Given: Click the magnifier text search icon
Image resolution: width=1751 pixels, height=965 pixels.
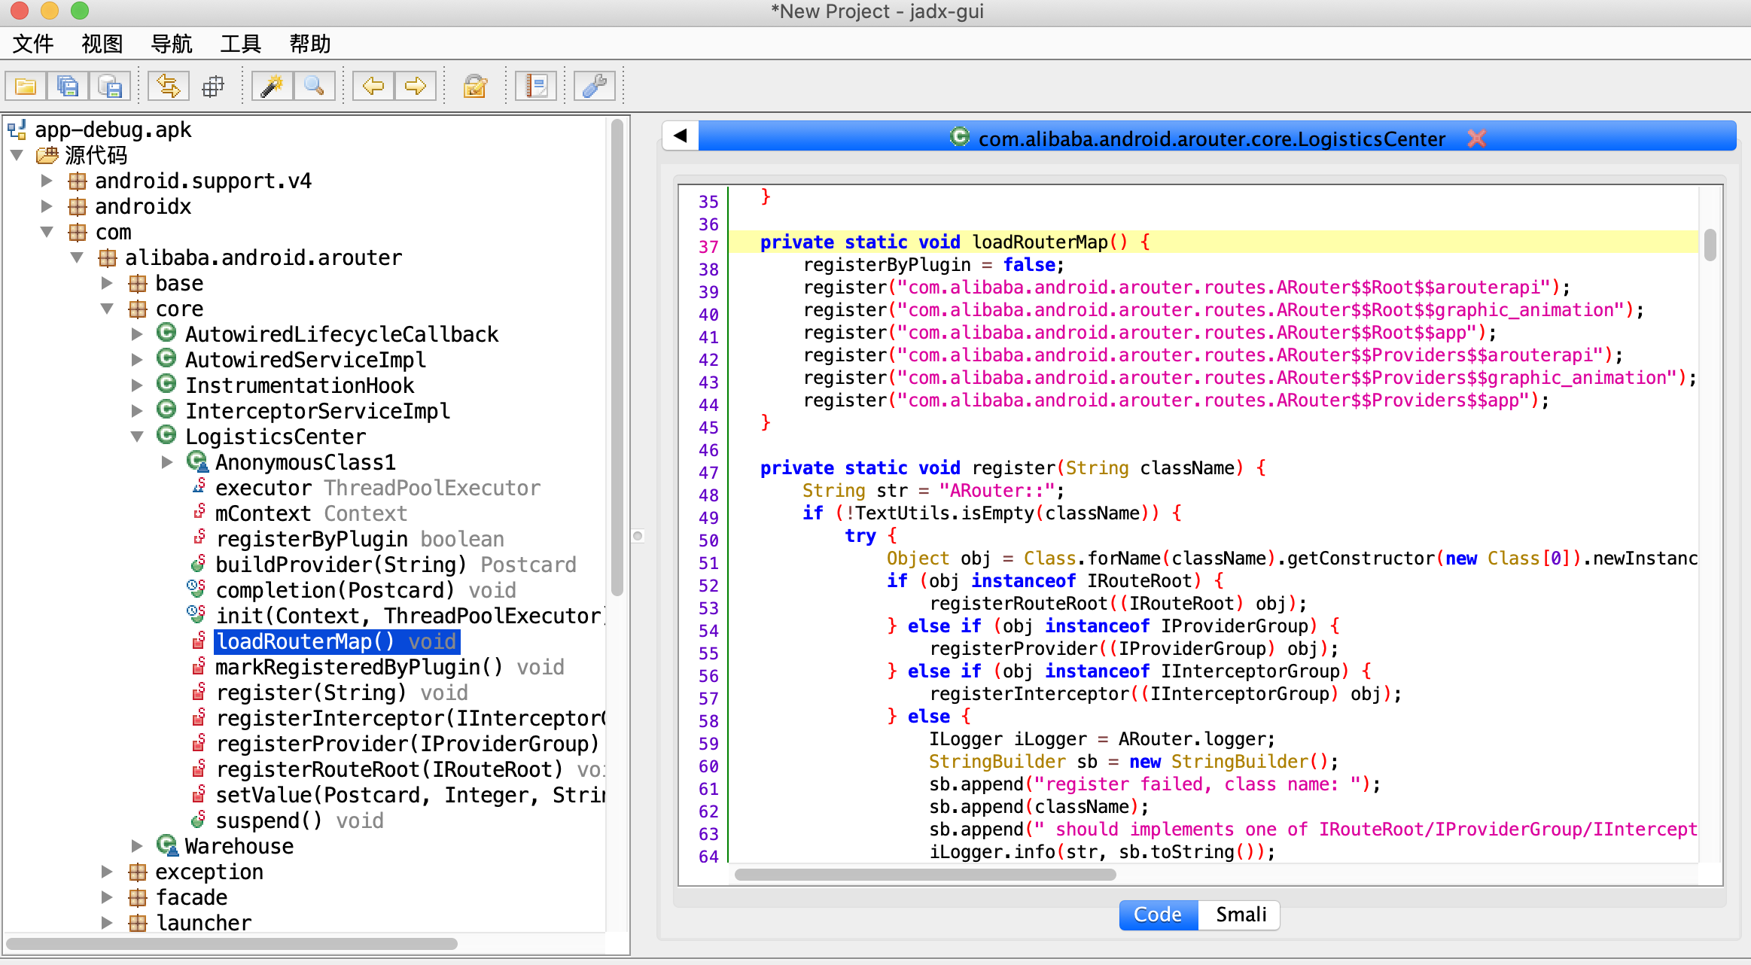Looking at the screenshot, I should (x=314, y=87).
